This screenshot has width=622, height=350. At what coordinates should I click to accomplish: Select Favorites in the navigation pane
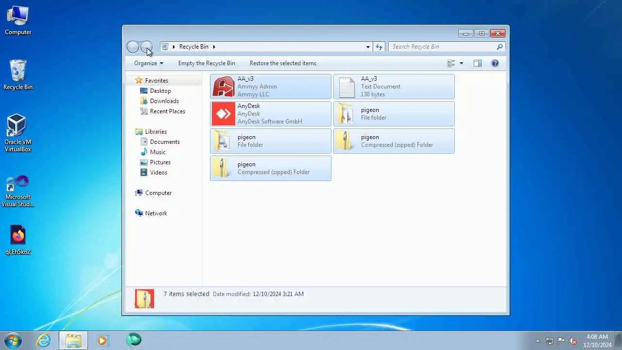tap(156, 81)
